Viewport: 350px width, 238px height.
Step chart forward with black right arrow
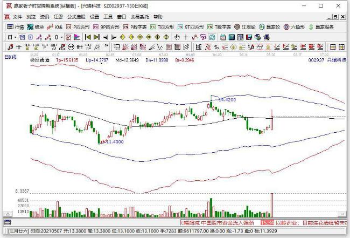pos(114,37)
